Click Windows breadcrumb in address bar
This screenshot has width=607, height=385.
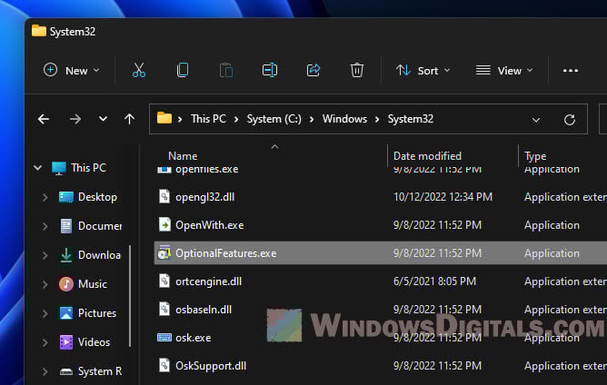click(344, 119)
